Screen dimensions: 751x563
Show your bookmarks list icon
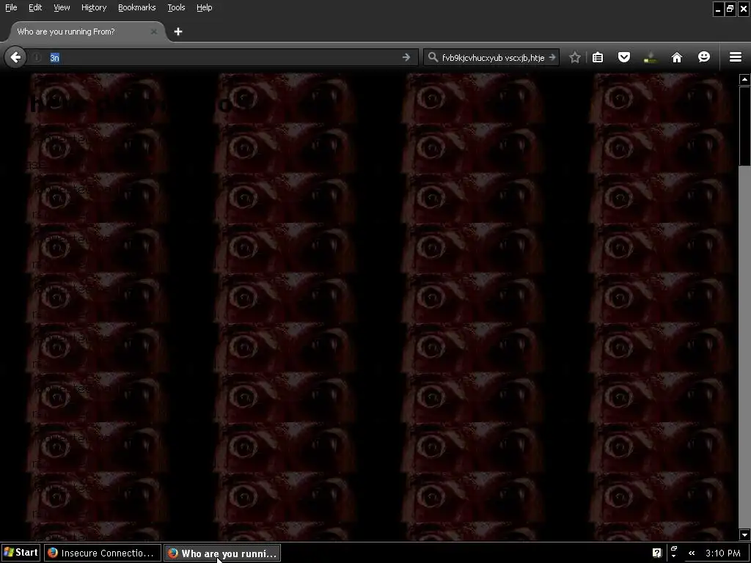pos(598,57)
